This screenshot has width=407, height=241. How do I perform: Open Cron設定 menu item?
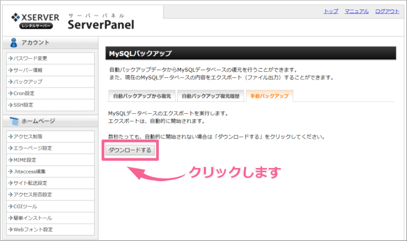click(x=50, y=93)
